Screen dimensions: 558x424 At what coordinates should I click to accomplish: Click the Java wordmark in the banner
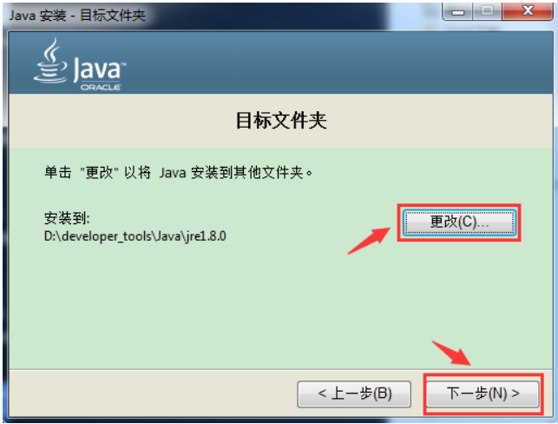coord(99,69)
